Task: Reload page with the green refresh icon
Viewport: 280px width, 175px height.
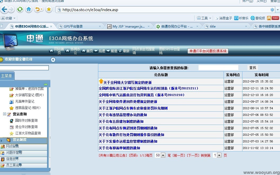Action: 20,9
